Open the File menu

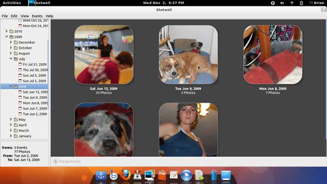(x=4, y=16)
